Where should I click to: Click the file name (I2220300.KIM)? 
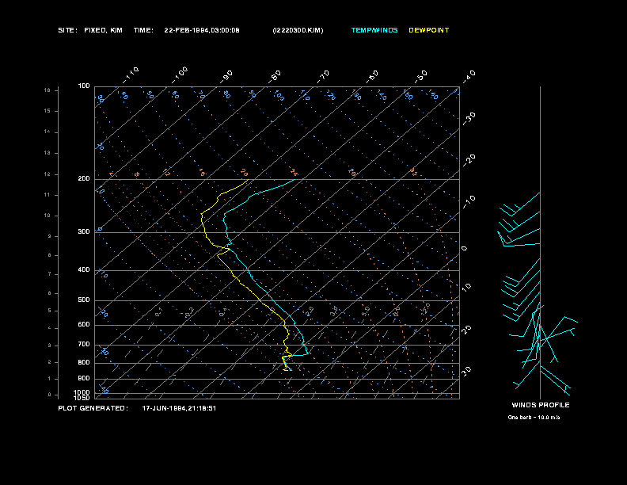[298, 30]
